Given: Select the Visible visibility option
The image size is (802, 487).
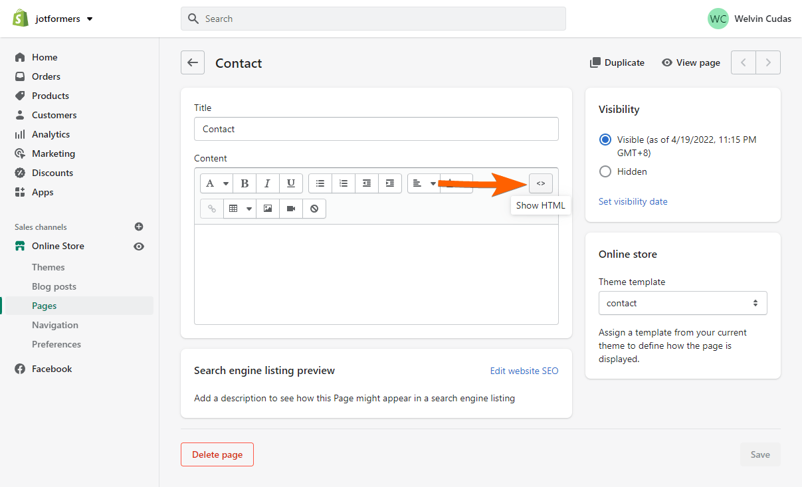Looking at the screenshot, I should [605, 140].
